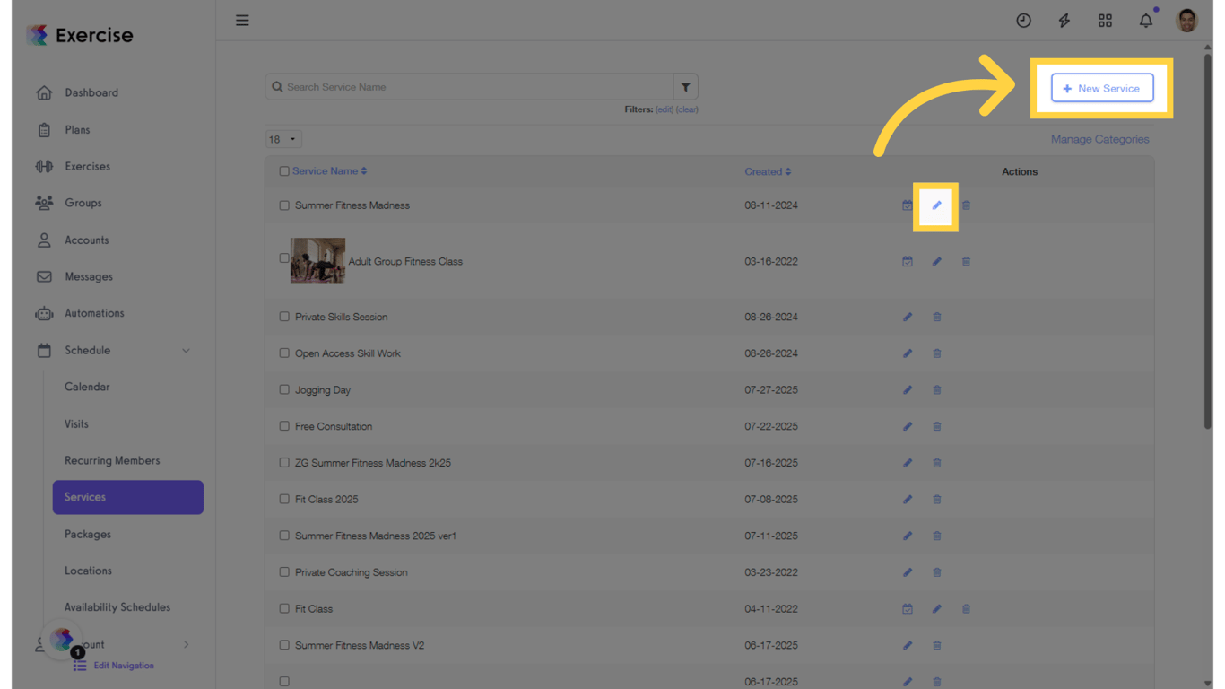1225x689 pixels.
Task: Toggle the select-all services checkbox
Action: [x=284, y=171]
